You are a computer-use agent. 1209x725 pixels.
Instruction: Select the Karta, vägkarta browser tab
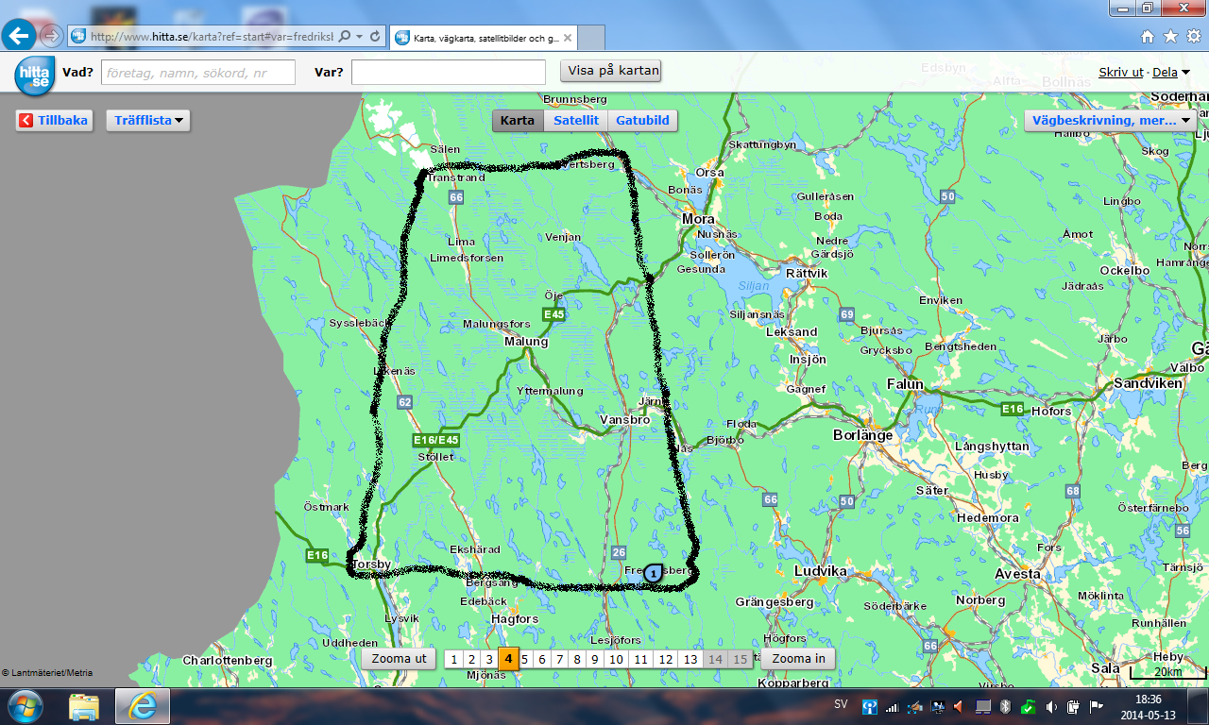(482, 38)
